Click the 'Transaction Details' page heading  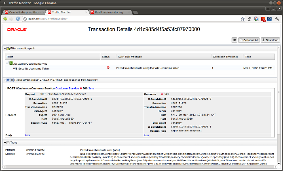coord(144,30)
